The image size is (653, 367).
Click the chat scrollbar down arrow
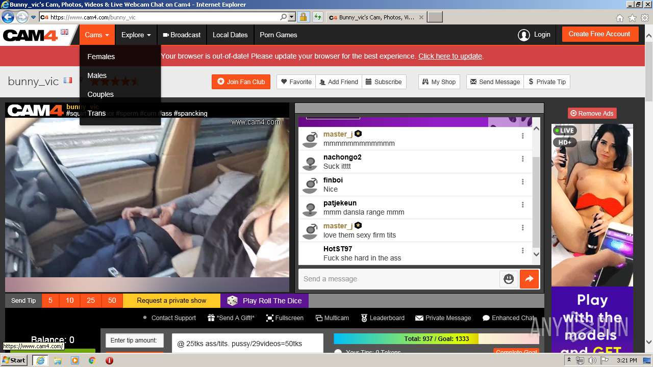(536, 254)
